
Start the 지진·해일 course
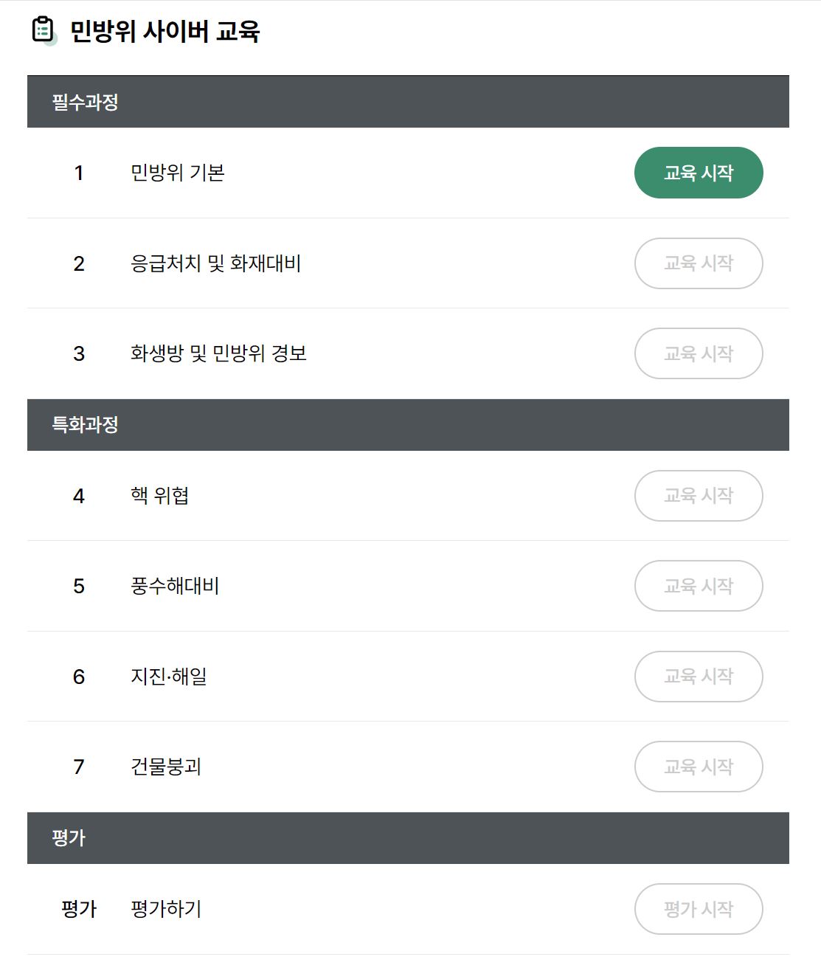point(698,677)
